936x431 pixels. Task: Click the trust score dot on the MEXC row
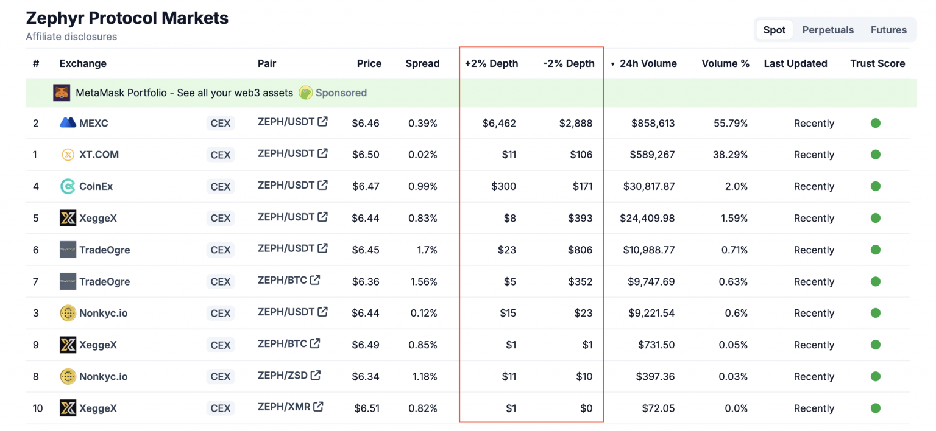coord(876,123)
